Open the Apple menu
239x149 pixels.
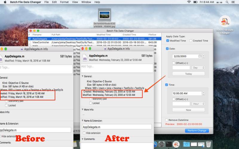click(5, 2)
